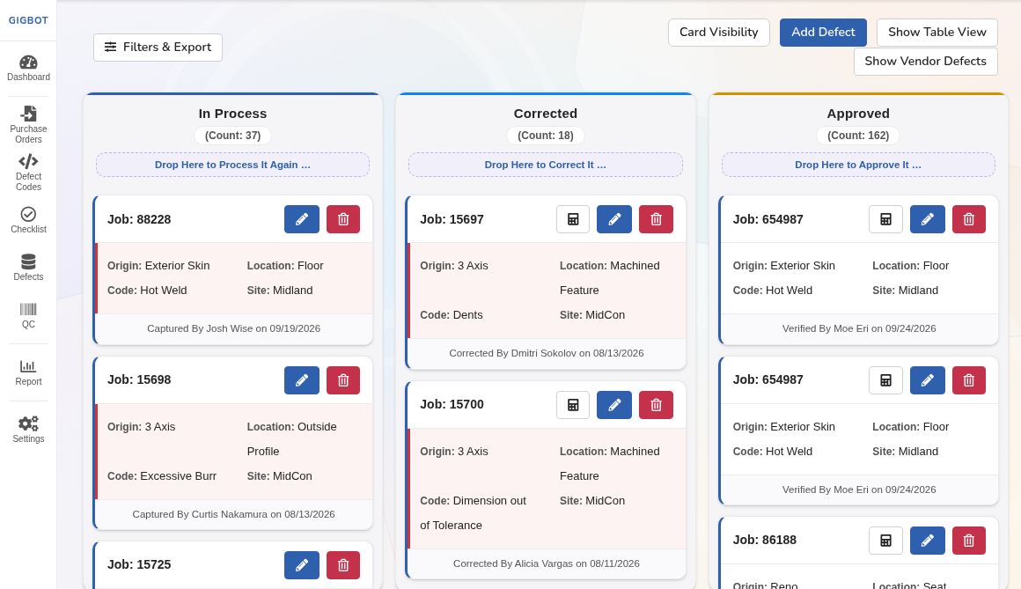1021x589 pixels.
Task: Click Captured By Curtis Nakamura on 08/13/2026
Action: coord(234,515)
